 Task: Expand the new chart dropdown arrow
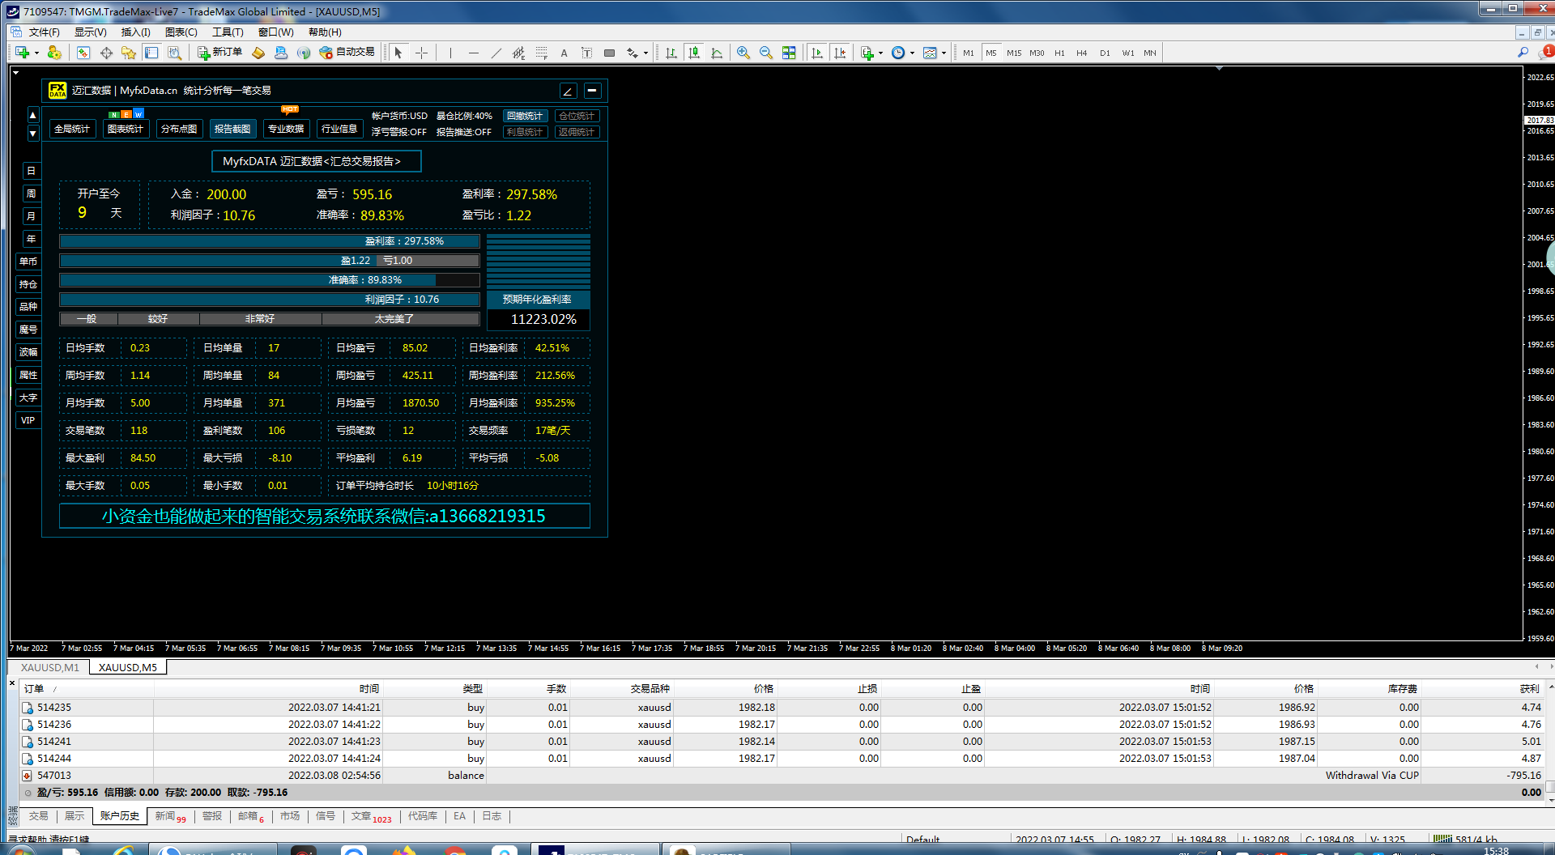(x=36, y=53)
